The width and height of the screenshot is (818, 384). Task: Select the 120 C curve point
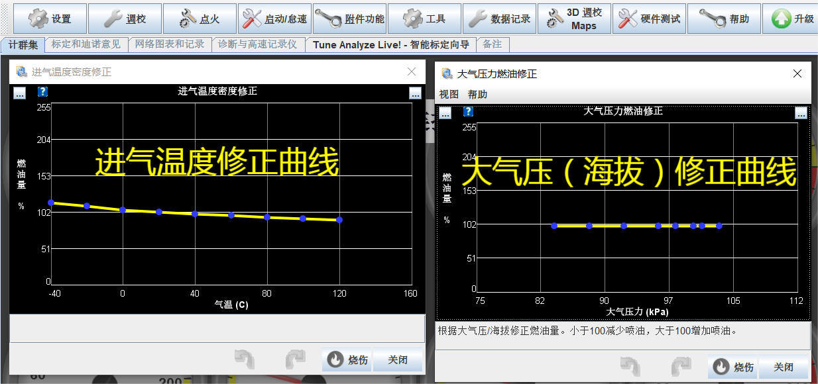[339, 220]
